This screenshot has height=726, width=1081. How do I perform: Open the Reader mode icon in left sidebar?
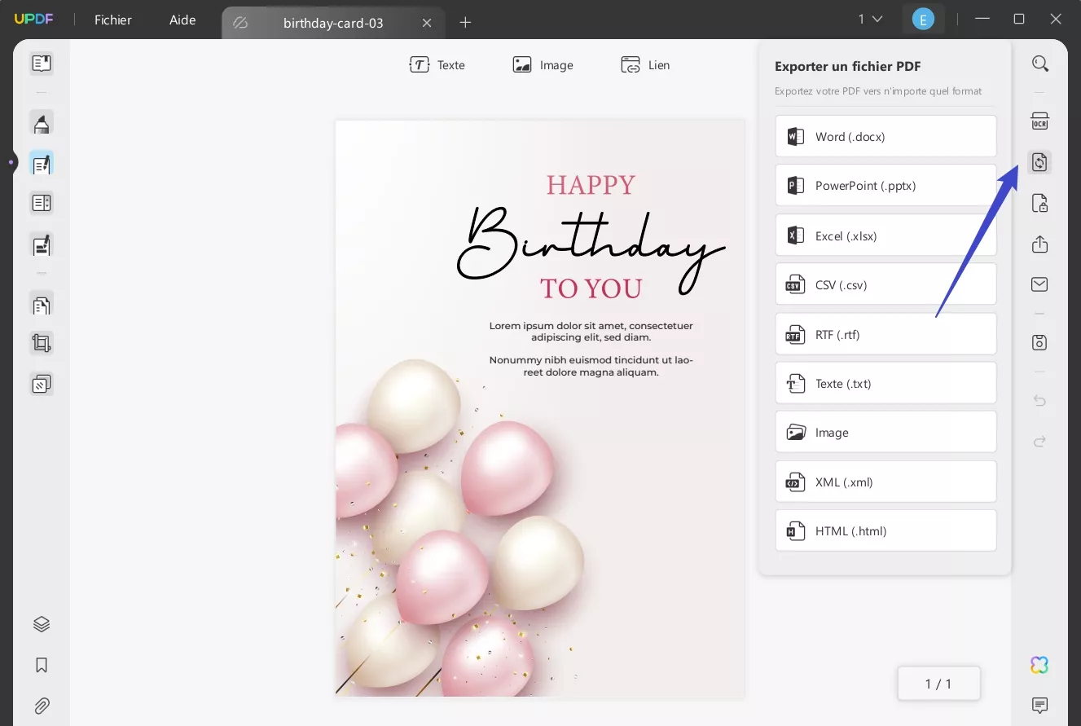point(42,64)
